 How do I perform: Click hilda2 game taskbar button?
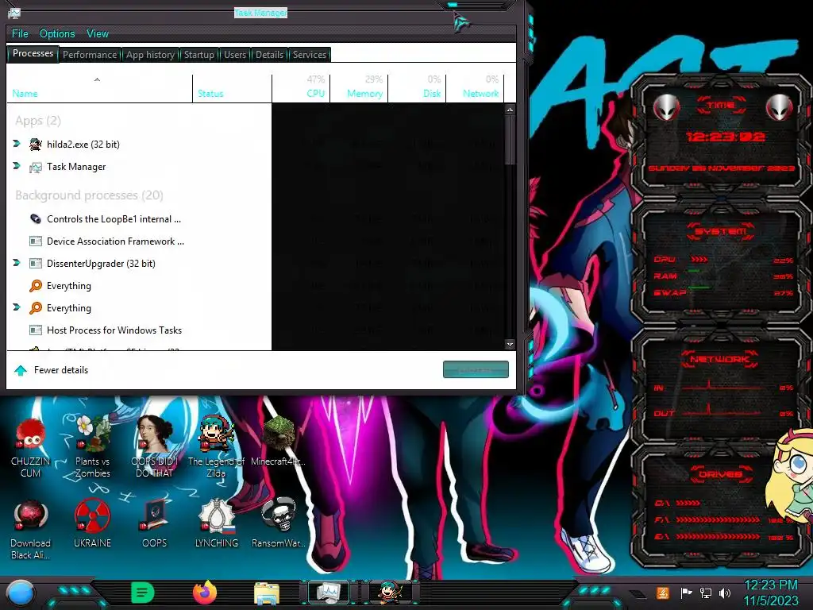click(x=390, y=593)
